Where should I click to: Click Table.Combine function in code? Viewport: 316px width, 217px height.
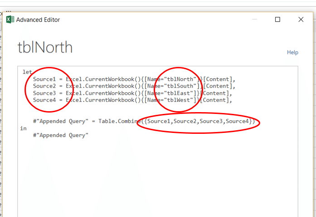coord(120,121)
